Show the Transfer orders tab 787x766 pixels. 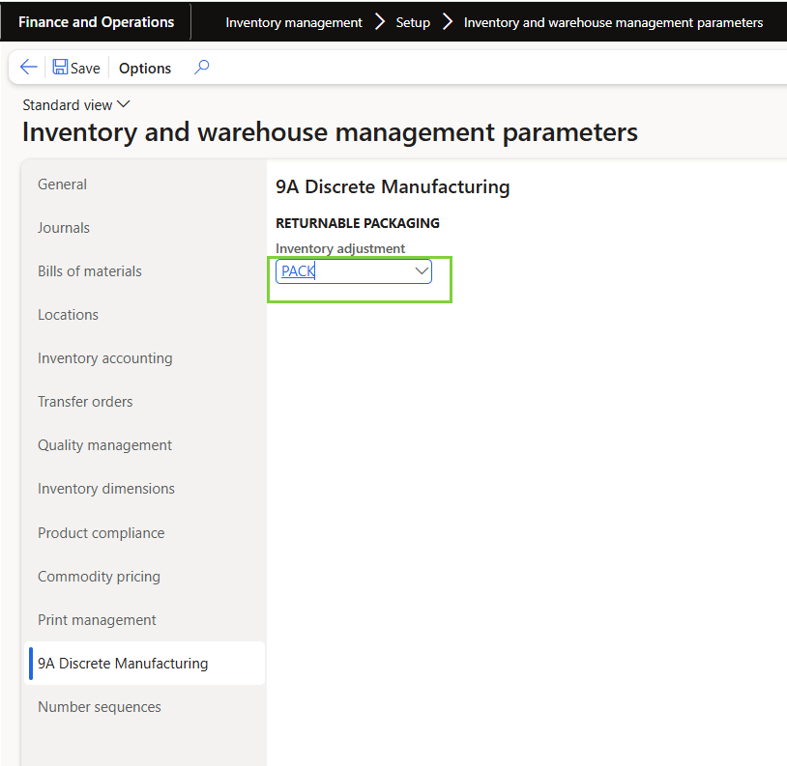pos(85,402)
